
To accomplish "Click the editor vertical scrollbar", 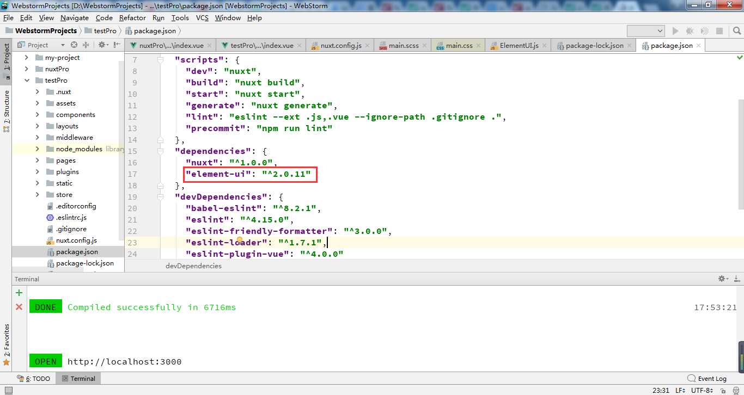I will coord(740,154).
